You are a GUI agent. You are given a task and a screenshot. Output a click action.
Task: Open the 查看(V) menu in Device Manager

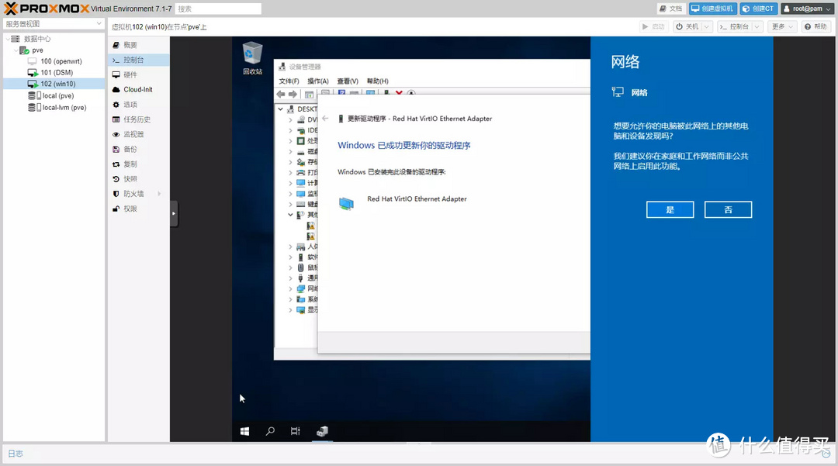[x=348, y=81]
